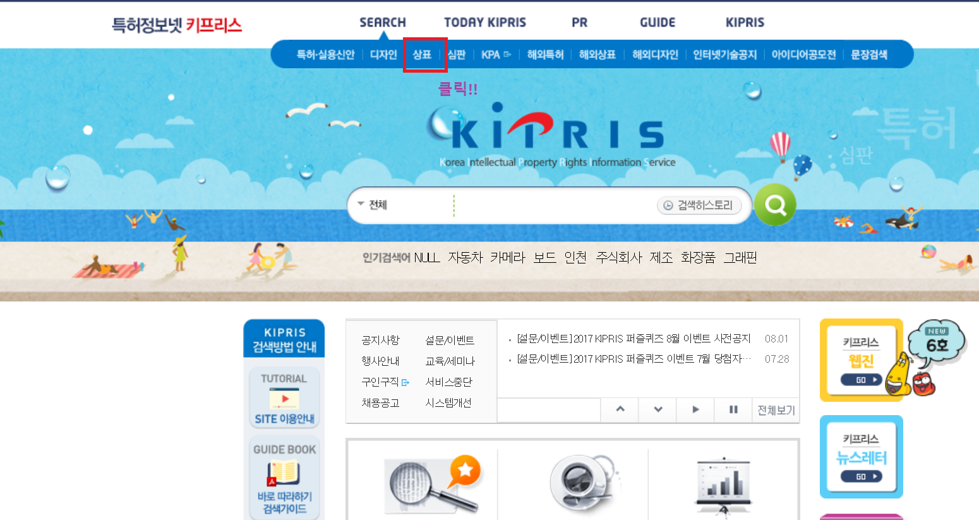Select 디자인 submenu item
979x520 pixels.
383,55
